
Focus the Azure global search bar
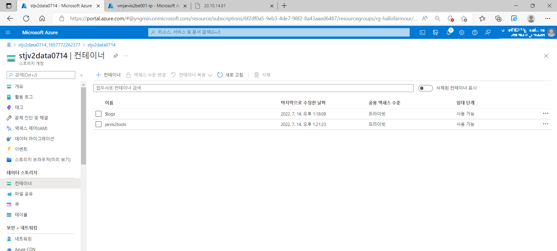[279, 32]
